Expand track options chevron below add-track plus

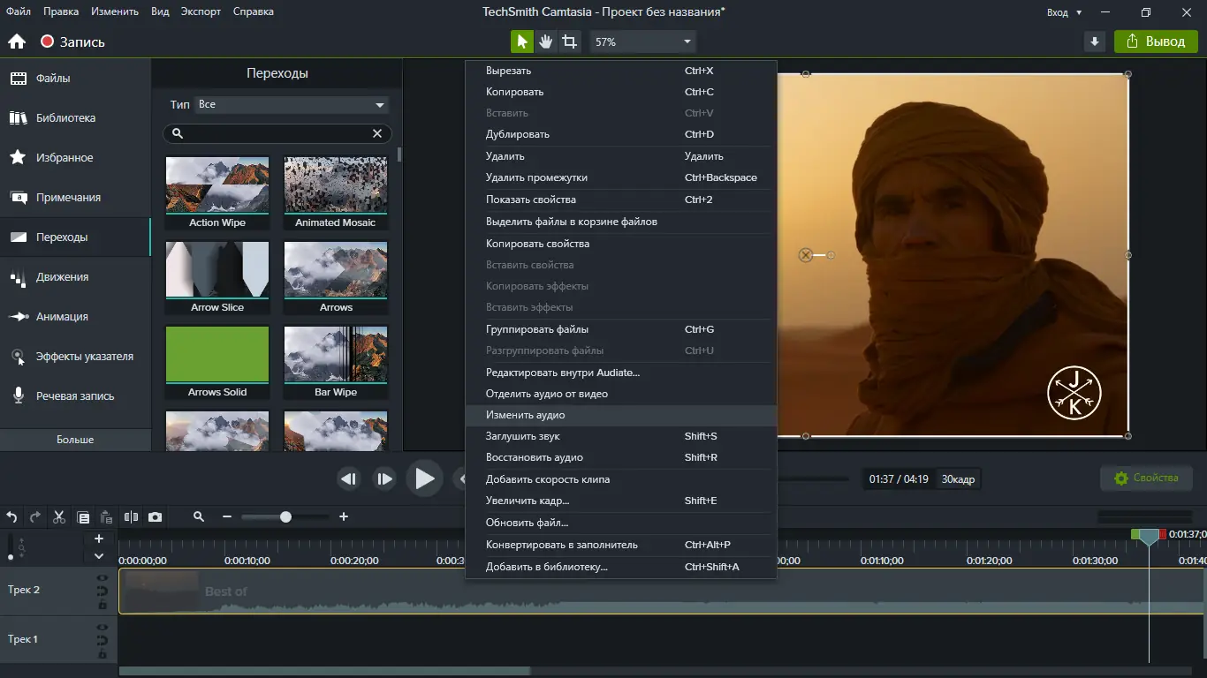tap(99, 556)
